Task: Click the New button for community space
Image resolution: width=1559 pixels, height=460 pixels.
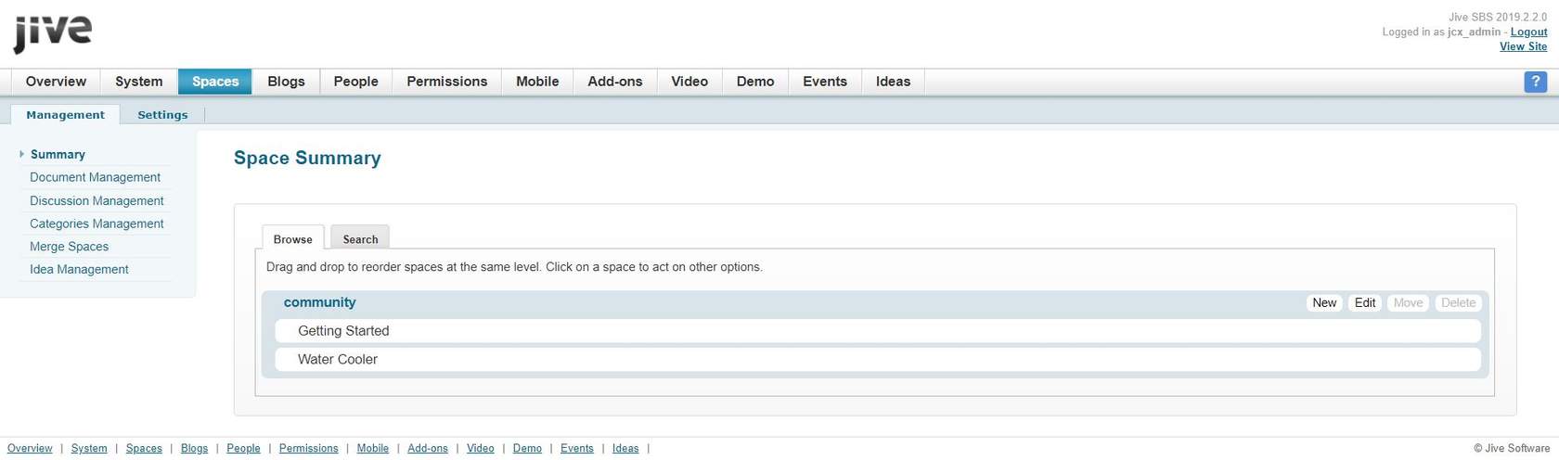Action: click(1324, 303)
